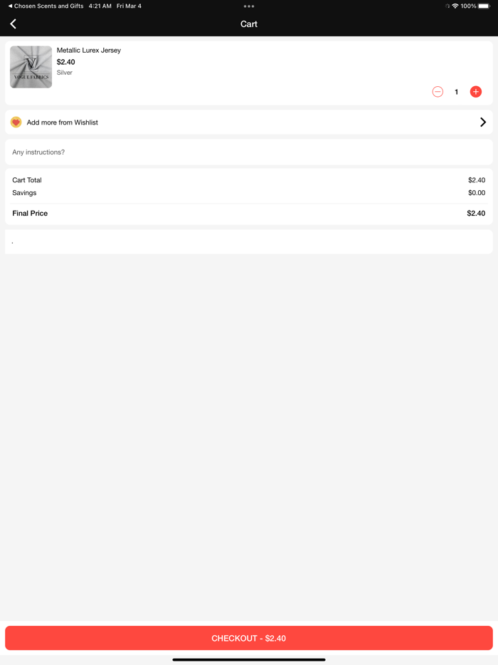Open the Metallic Lurex Jersey product title

[89, 51]
